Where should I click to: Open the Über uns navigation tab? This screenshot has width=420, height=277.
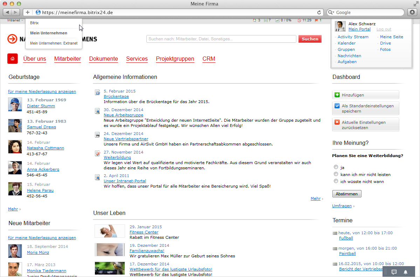[35, 59]
